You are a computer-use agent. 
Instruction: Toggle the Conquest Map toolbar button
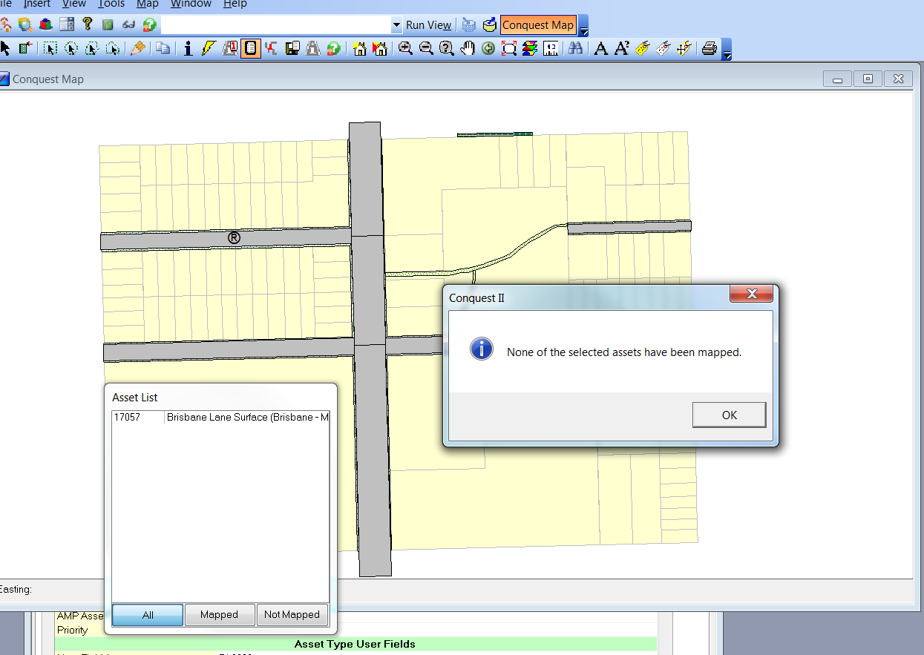point(538,24)
